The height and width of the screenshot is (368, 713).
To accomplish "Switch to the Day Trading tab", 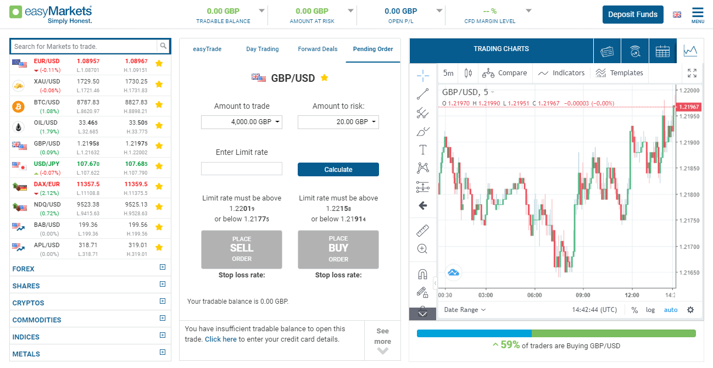I will 262,49.
